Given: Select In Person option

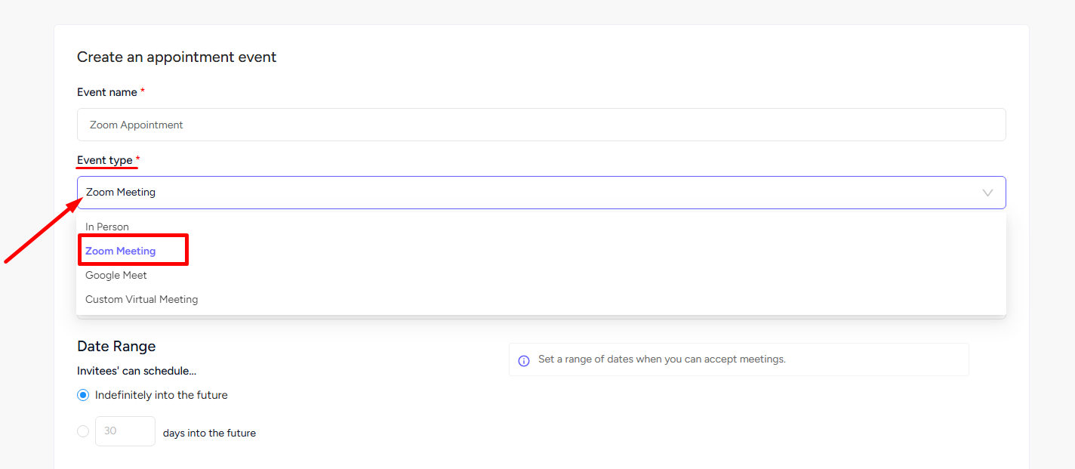Looking at the screenshot, I should (541, 227).
